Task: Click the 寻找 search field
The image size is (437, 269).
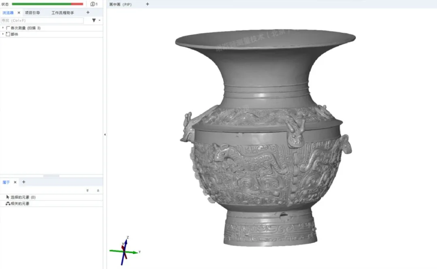Action: (x=42, y=20)
